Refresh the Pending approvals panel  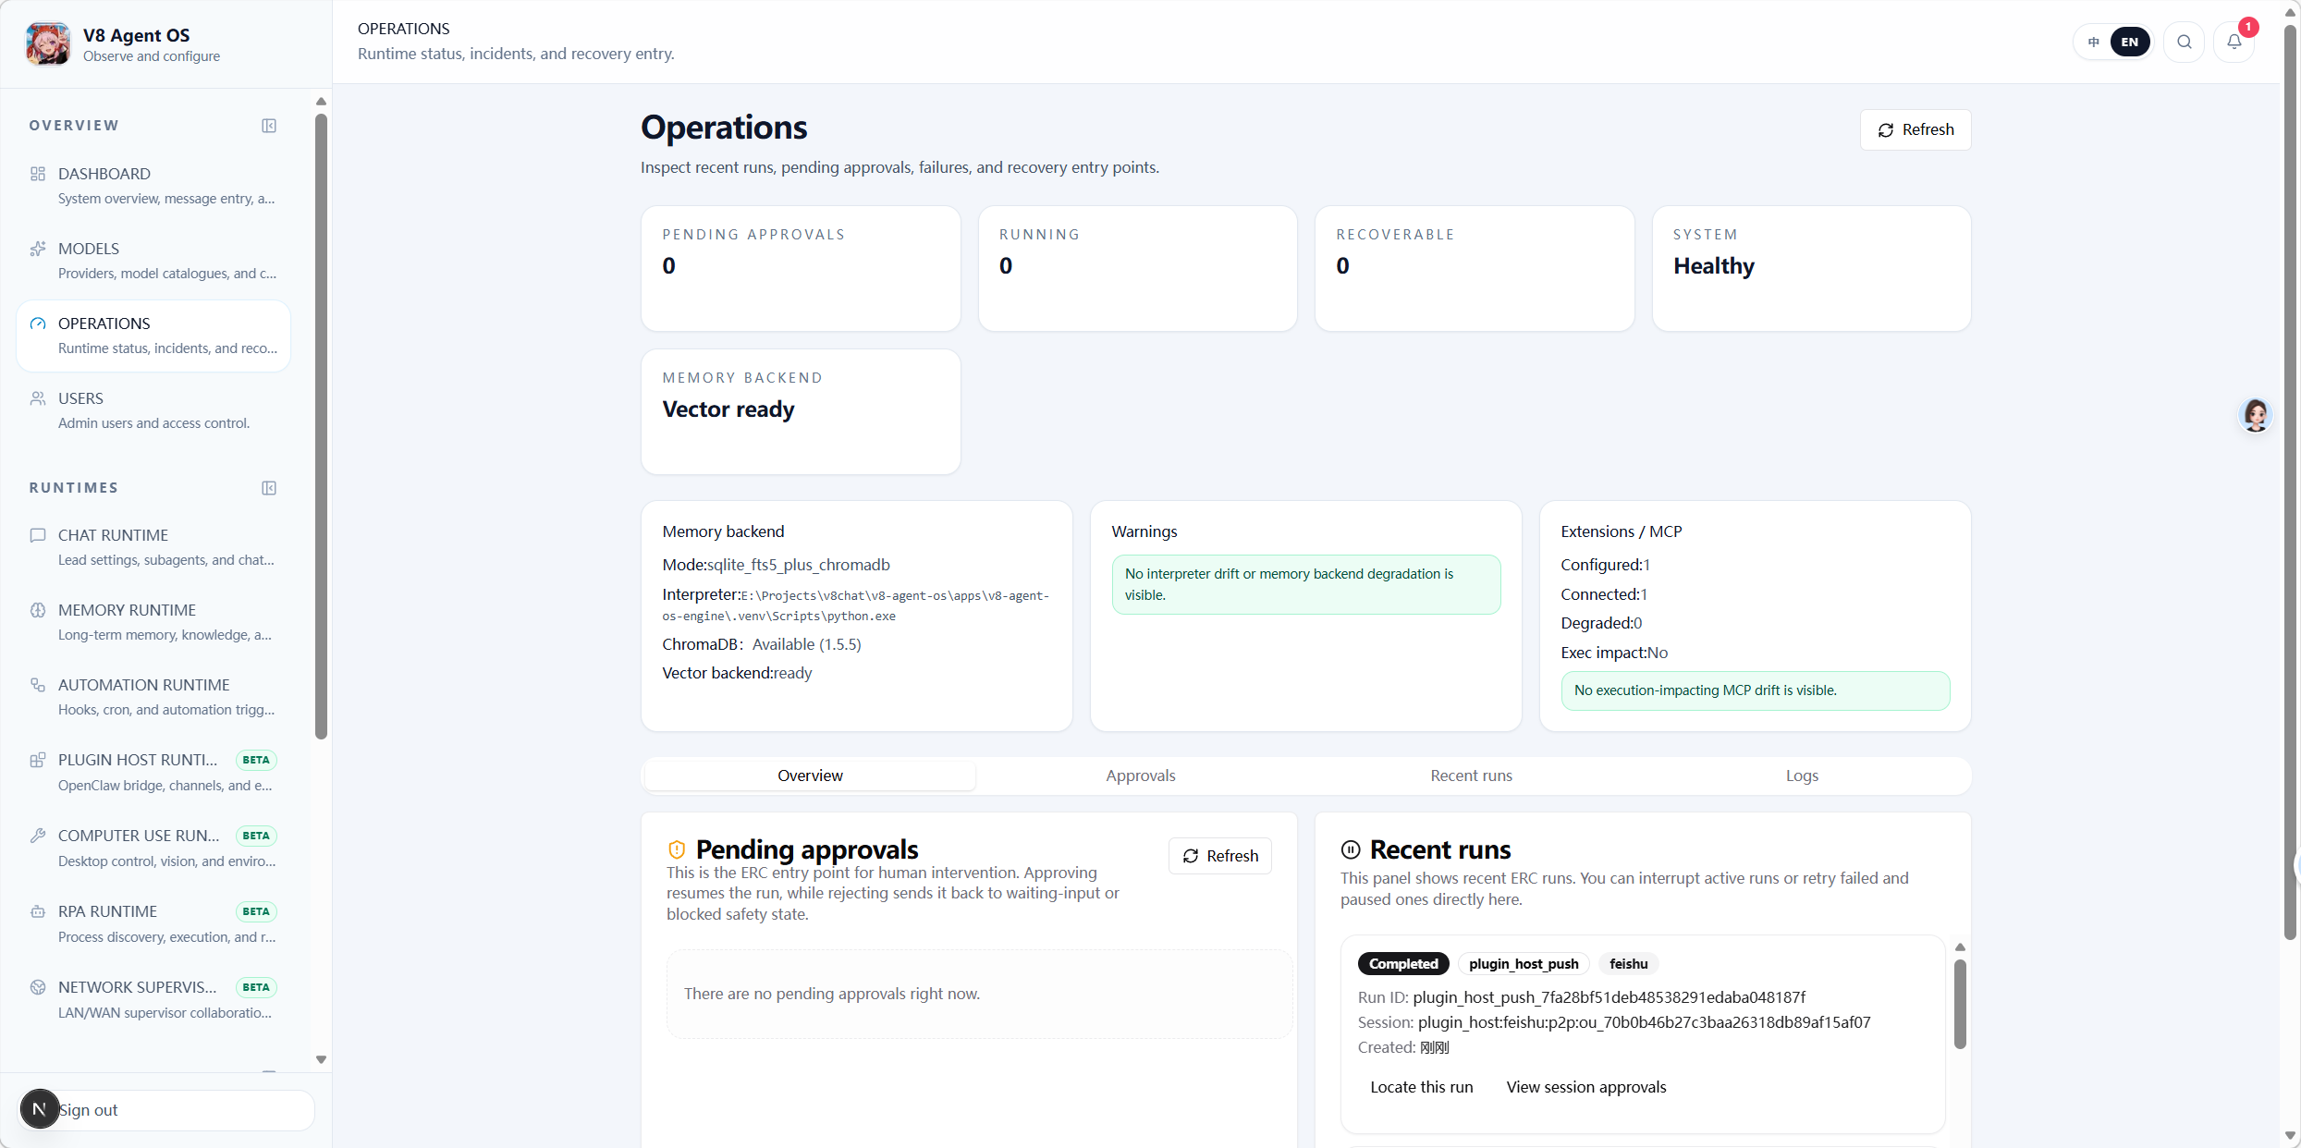click(1219, 855)
